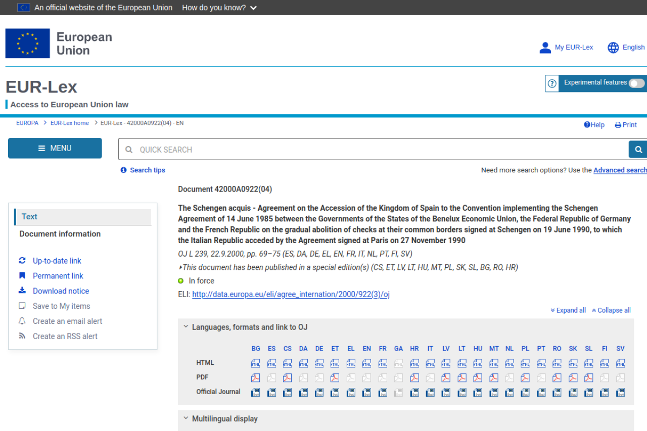Open the Estonian (ET) PDF icon
The image size is (647, 431).
click(335, 377)
